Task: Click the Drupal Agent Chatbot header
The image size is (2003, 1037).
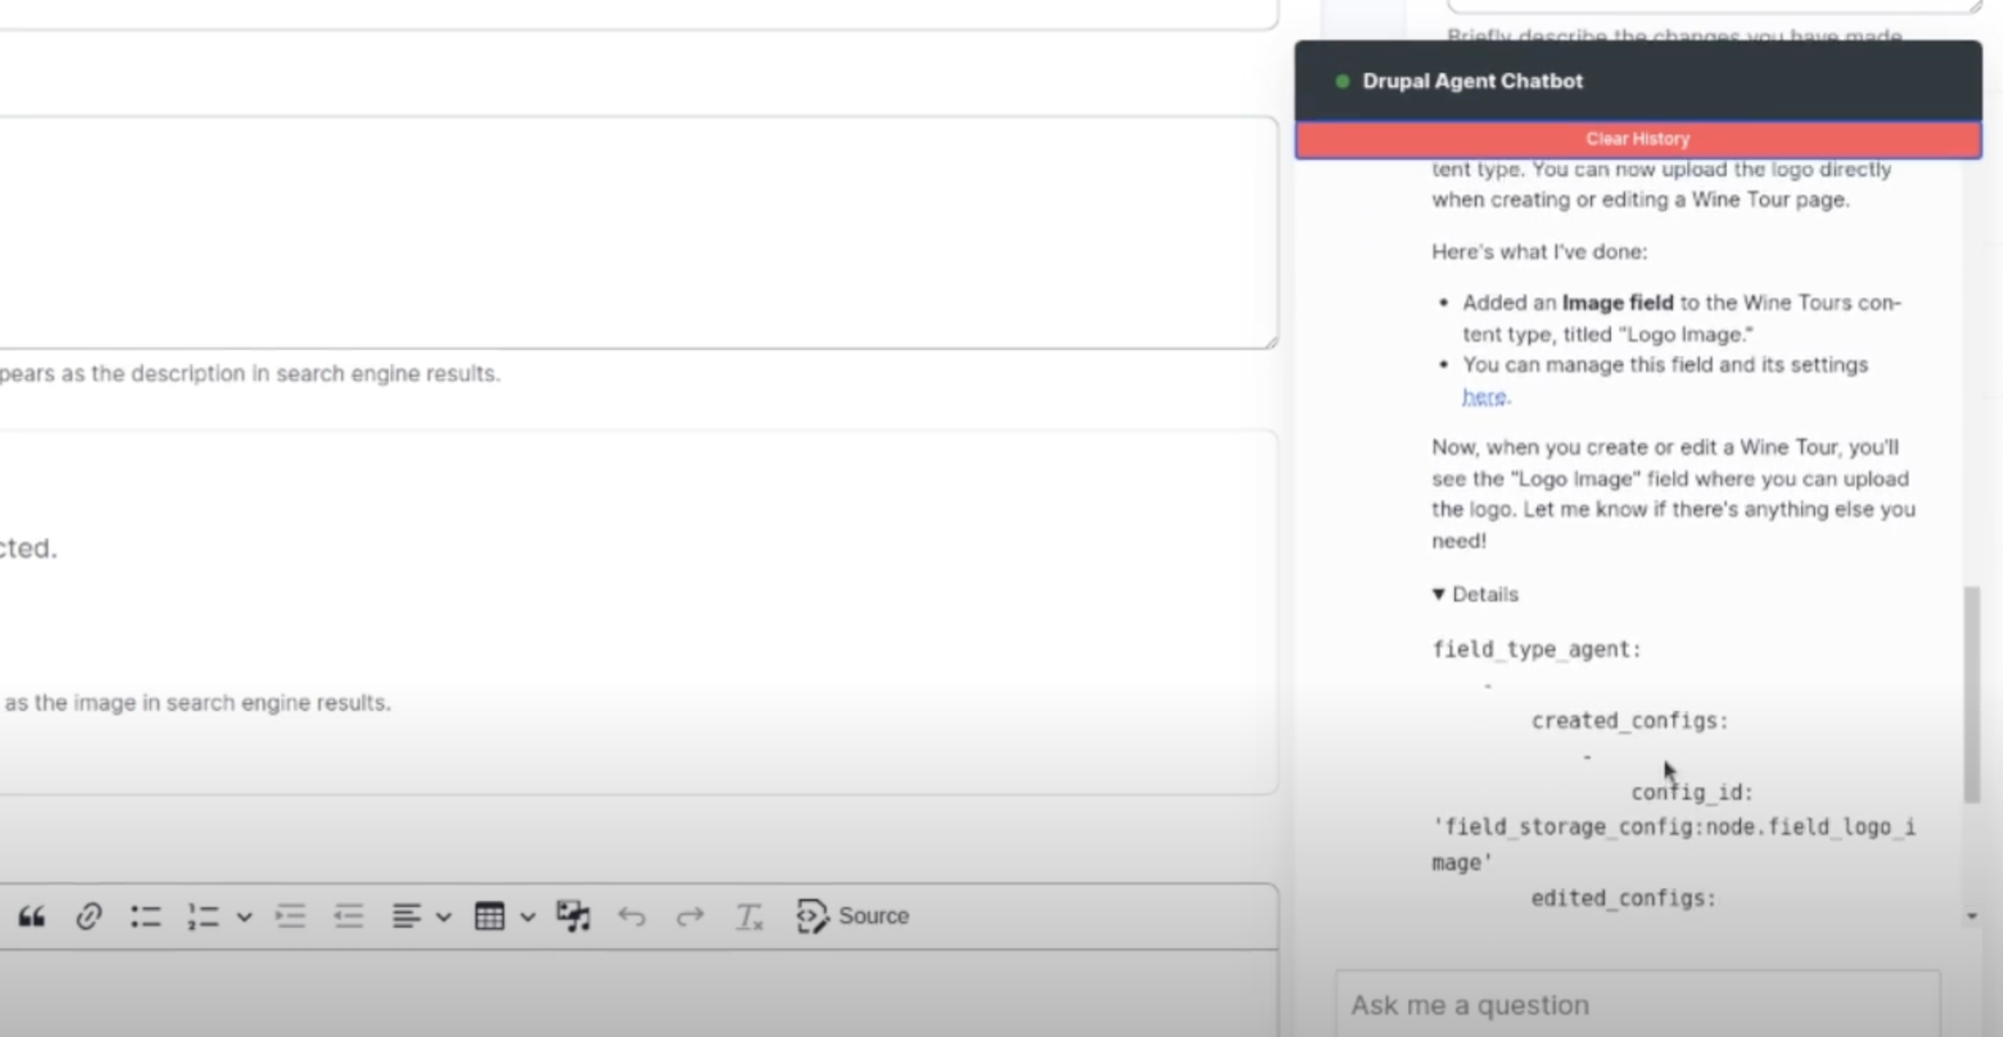Action: point(1638,81)
